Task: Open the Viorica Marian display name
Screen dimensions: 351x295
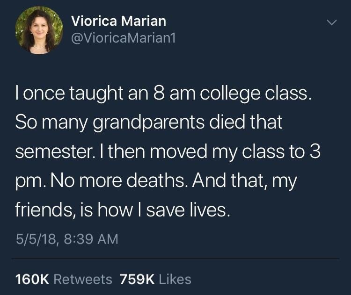Action: 118,21
